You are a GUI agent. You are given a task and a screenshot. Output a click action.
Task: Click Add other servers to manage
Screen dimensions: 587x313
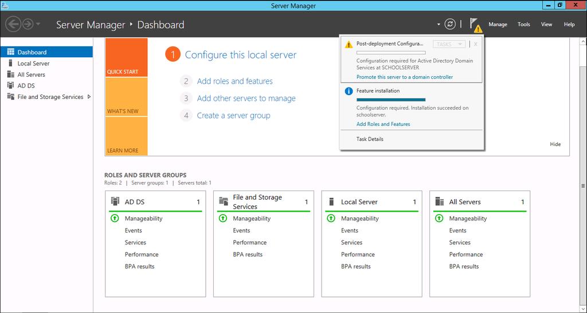(246, 98)
